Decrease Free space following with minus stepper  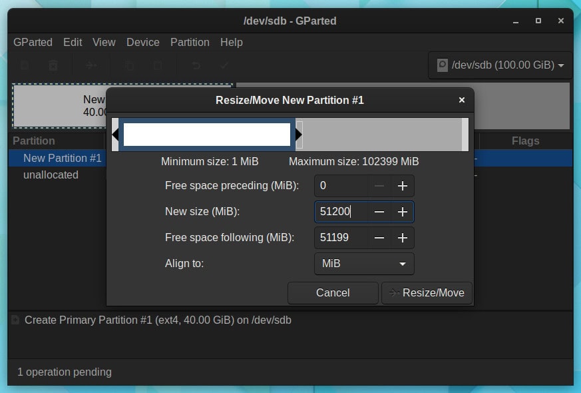coord(380,238)
